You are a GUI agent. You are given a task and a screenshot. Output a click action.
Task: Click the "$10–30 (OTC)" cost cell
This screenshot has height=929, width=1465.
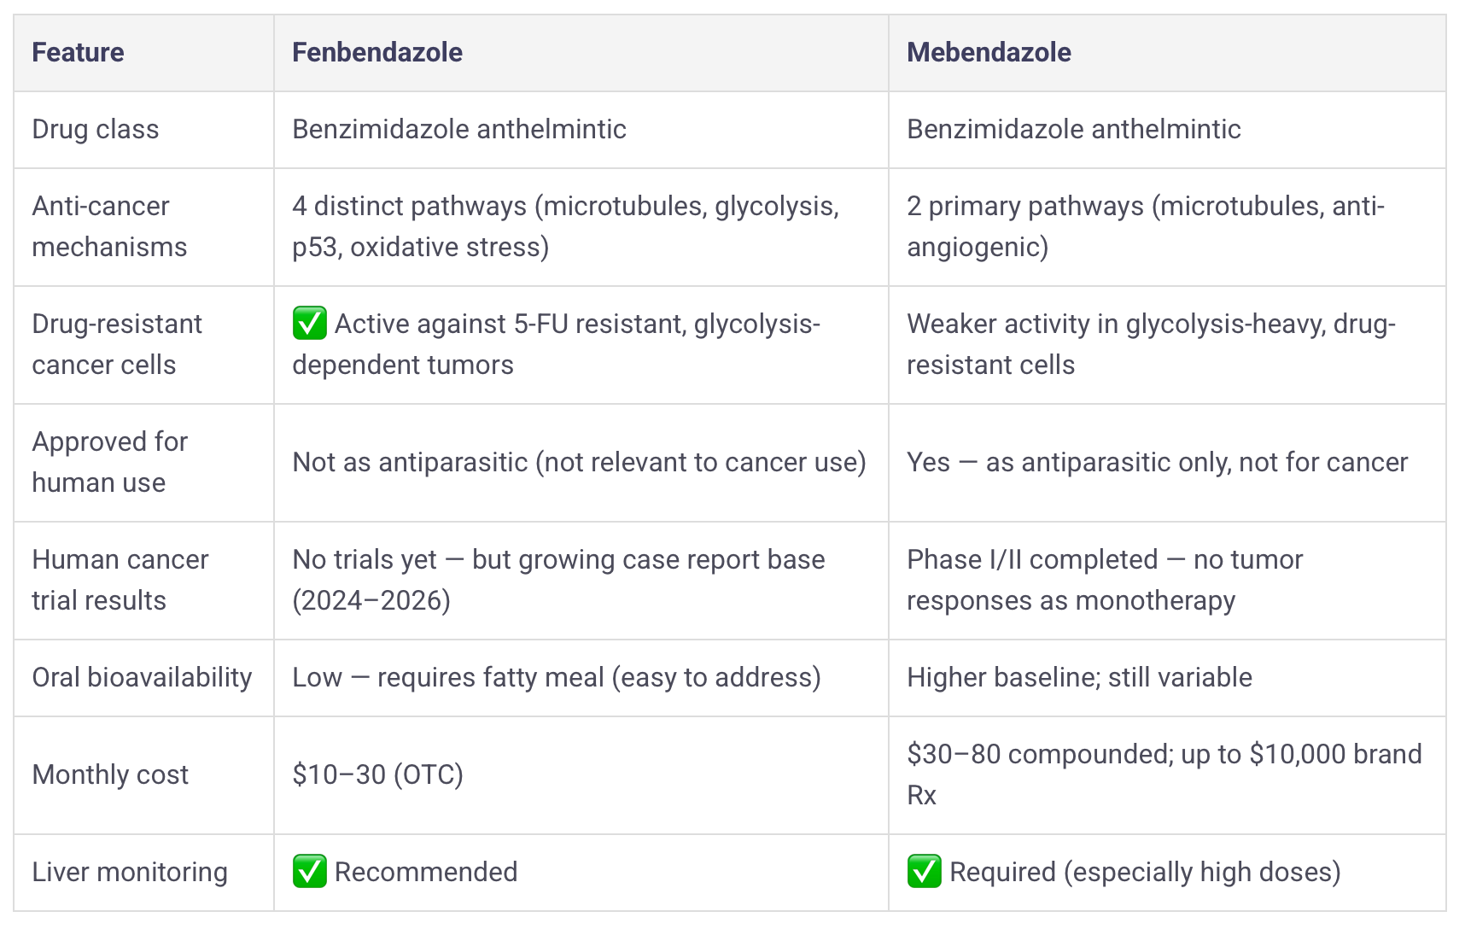pos(377,775)
